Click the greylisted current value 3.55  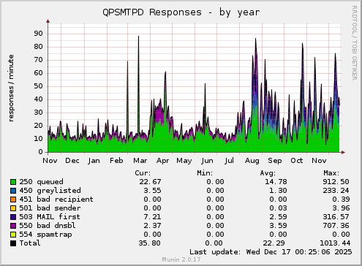152,191
